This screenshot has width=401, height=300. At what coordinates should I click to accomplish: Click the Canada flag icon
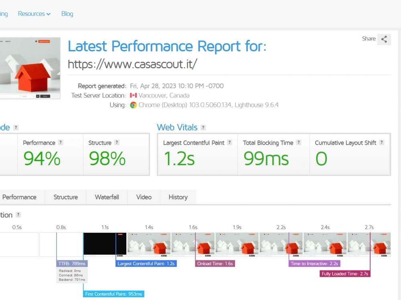click(133, 96)
